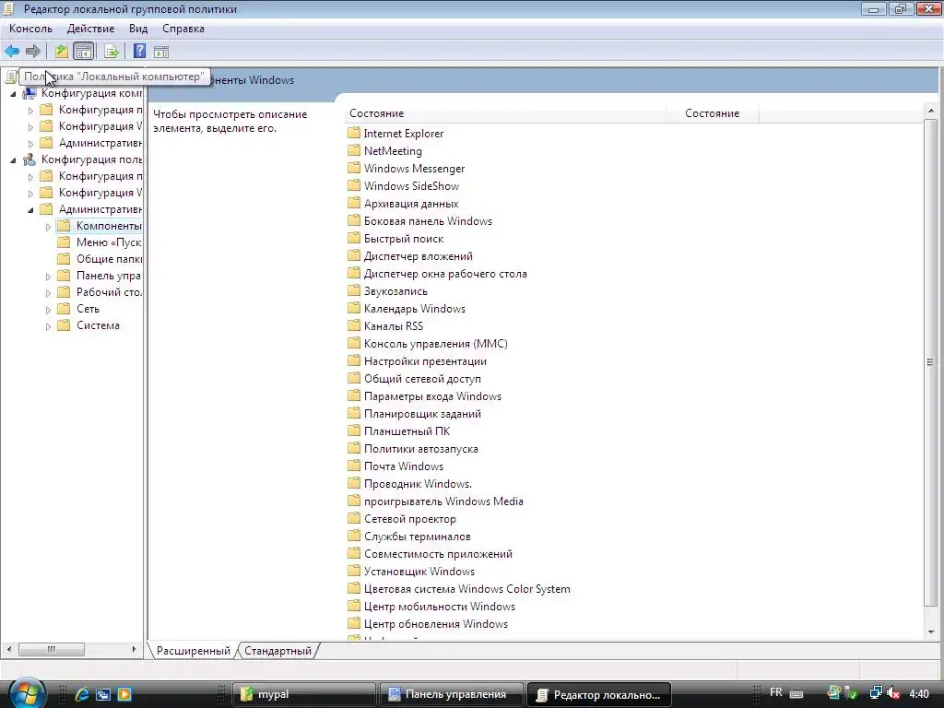
Task: Open the Справка menu
Action: (x=183, y=29)
